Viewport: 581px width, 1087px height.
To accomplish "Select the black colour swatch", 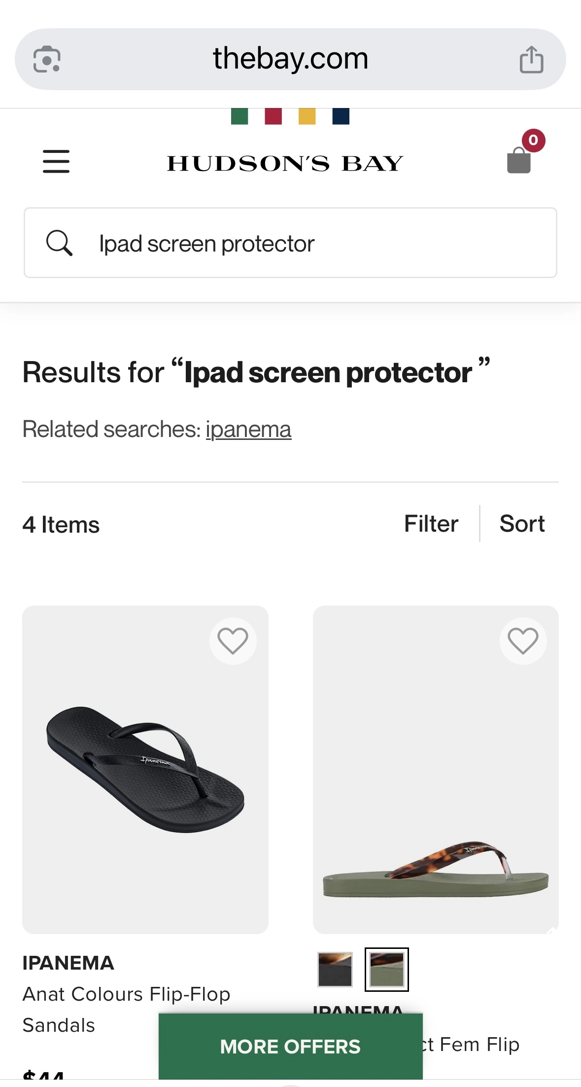I will click(x=335, y=969).
